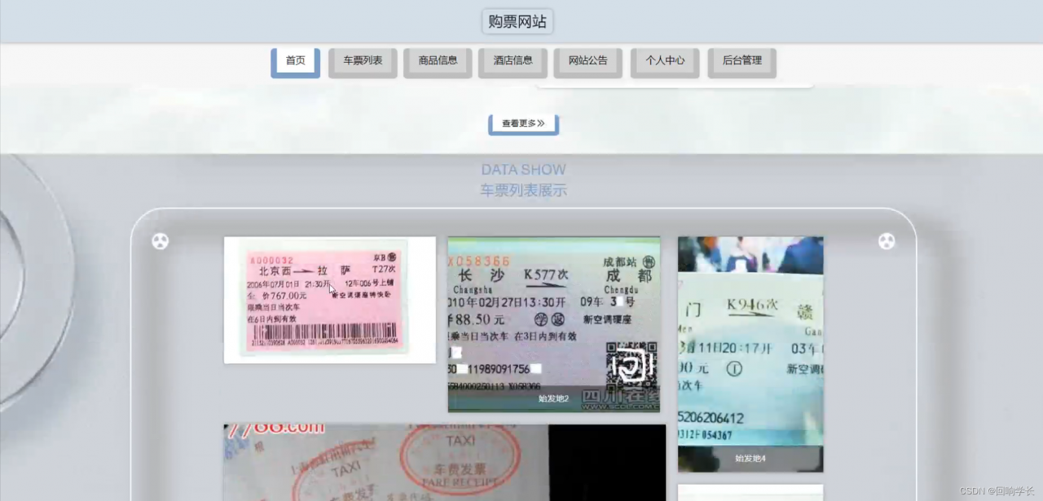Open the K946 ticket card labeled 始发地4
Viewport: 1043px width, 501px height.
tap(750, 354)
